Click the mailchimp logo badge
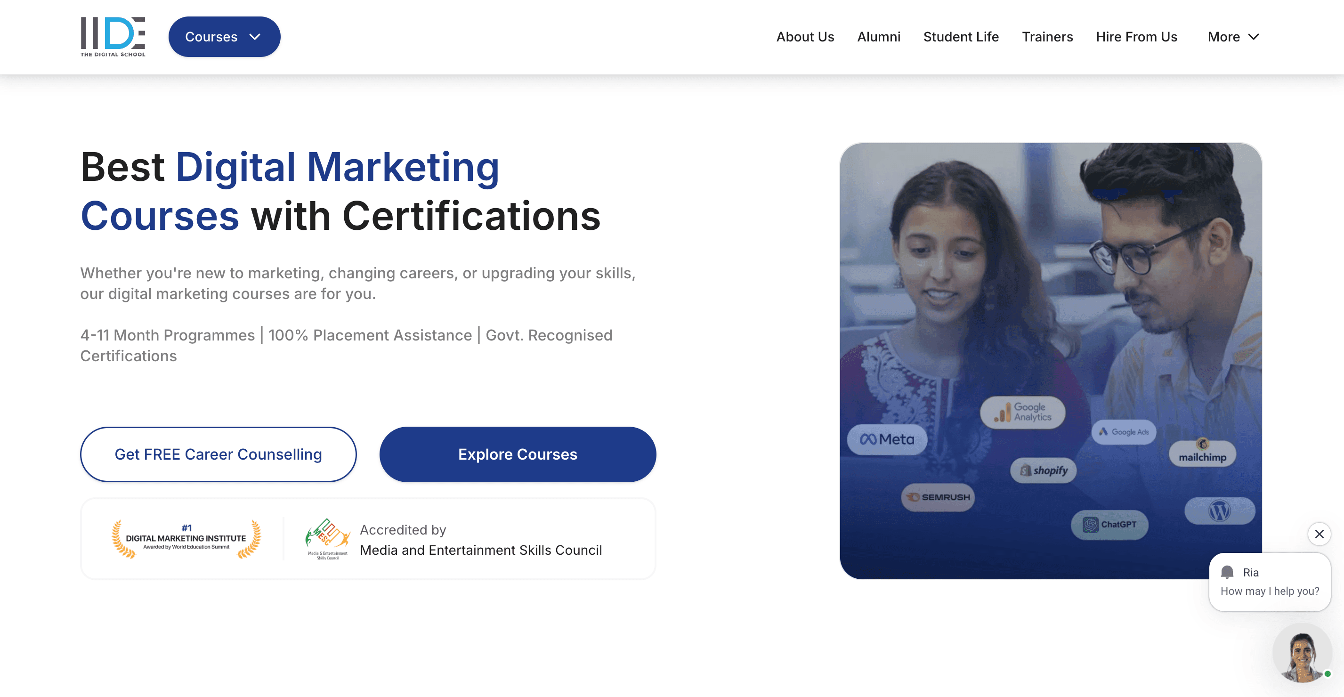This screenshot has width=1344, height=697. click(1202, 453)
